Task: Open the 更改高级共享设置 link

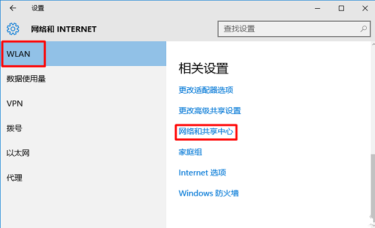Action: [210, 111]
